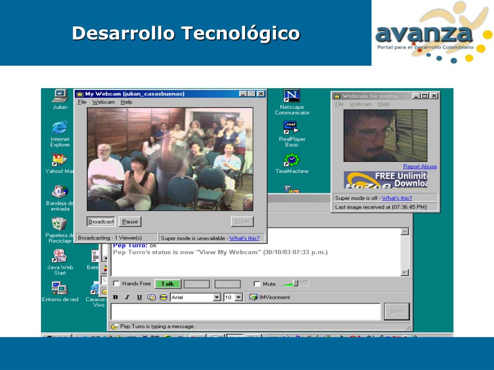Click the FREE Unlimited Download banner ad
Viewport: 494px width, 370px height.
[385, 180]
